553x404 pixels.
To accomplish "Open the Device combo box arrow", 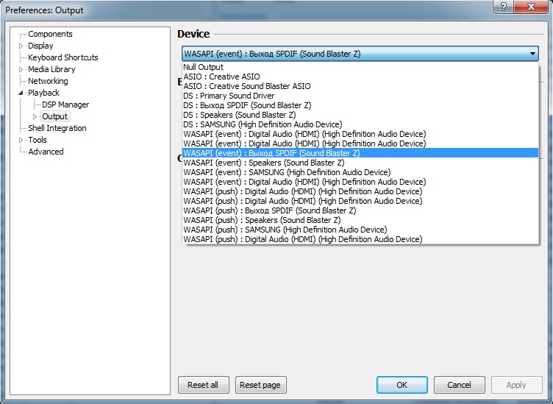I will 532,54.
